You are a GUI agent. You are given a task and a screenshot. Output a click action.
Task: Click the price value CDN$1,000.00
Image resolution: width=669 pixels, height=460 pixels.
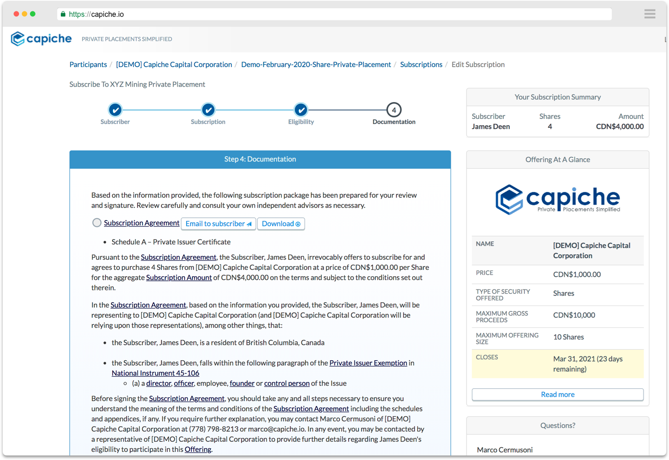[577, 274]
